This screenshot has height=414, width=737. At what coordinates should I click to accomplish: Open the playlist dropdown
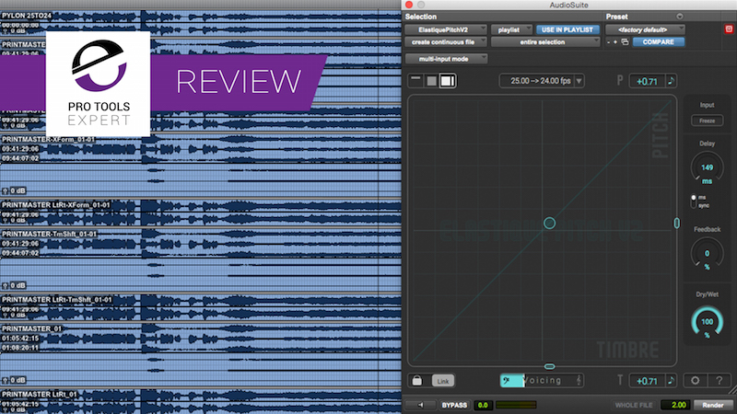(511, 29)
